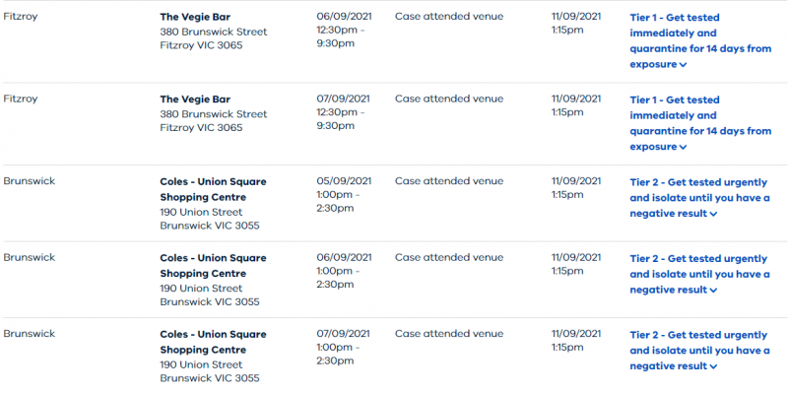The image size is (788, 393).
Task: Select The Vegie Bar name in 07/09/2021 row
Action: pos(195,99)
